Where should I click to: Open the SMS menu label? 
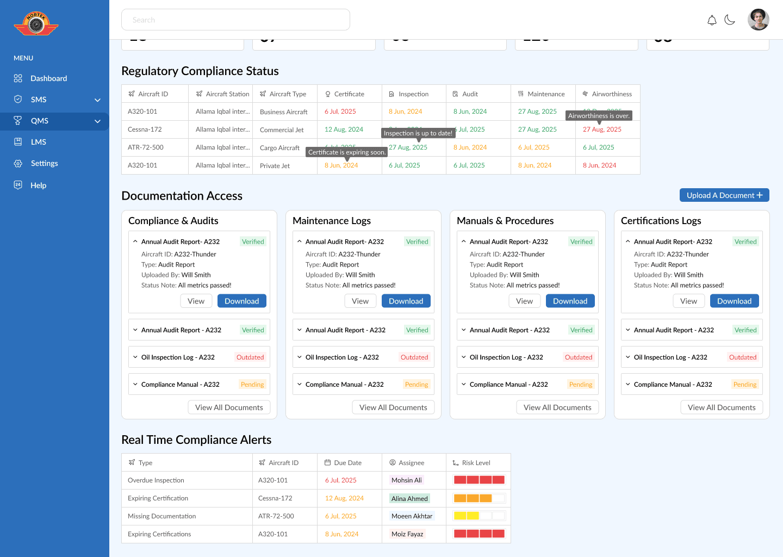pos(39,100)
